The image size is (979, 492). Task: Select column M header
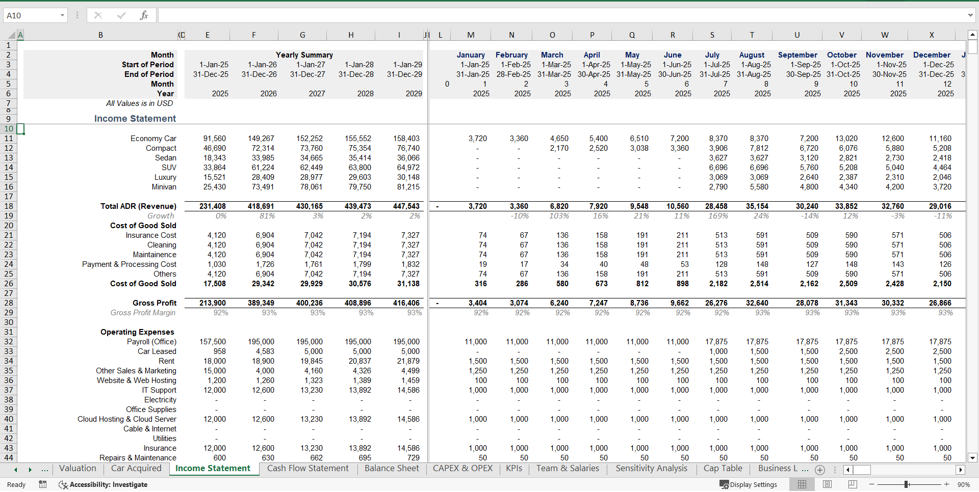[x=471, y=35]
